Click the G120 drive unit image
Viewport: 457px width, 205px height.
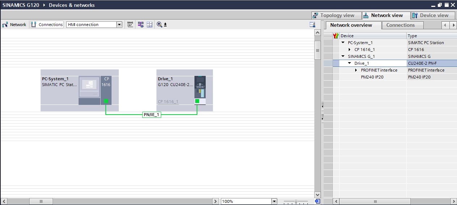click(200, 87)
